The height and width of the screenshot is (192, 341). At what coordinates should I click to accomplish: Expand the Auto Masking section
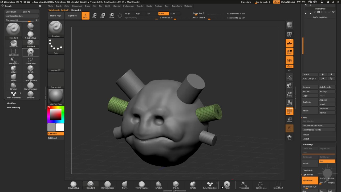click(x=13, y=107)
